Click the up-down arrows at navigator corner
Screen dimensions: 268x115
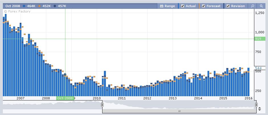click(x=259, y=109)
